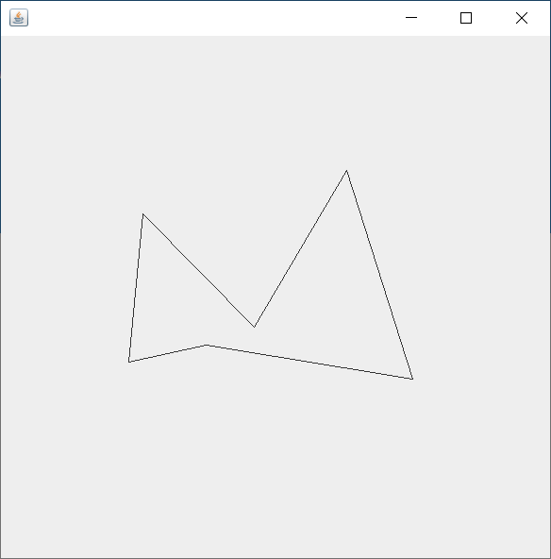Select the near-vertical left edge of the polygon

(x=136, y=288)
